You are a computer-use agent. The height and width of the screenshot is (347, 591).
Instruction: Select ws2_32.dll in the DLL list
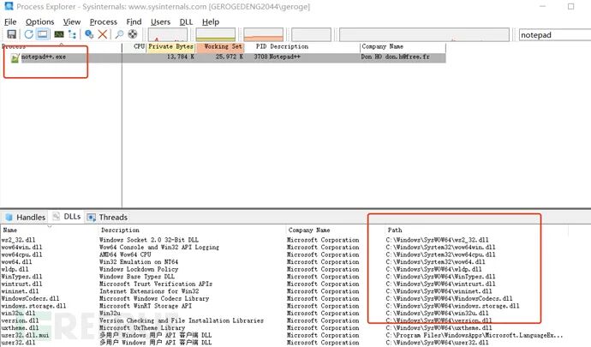[x=18, y=240]
